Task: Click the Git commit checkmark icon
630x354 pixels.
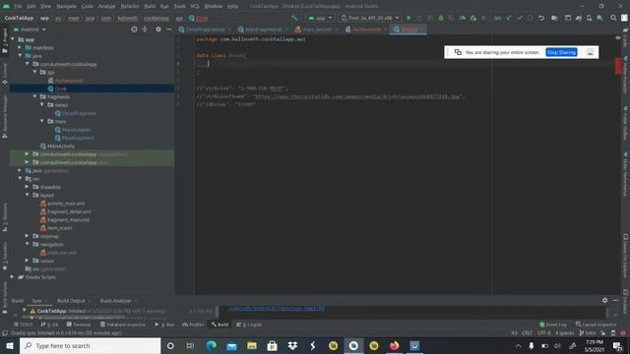Action: [520, 18]
